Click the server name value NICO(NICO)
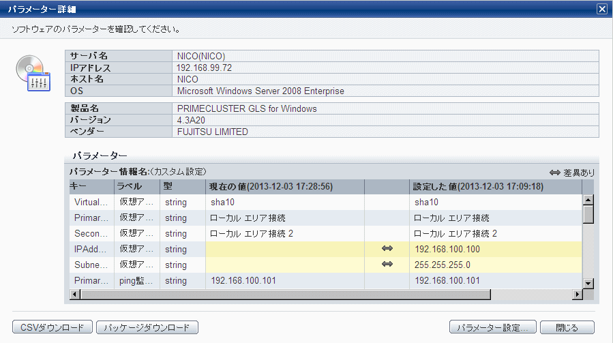The height and width of the screenshot is (343, 613). click(x=201, y=56)
